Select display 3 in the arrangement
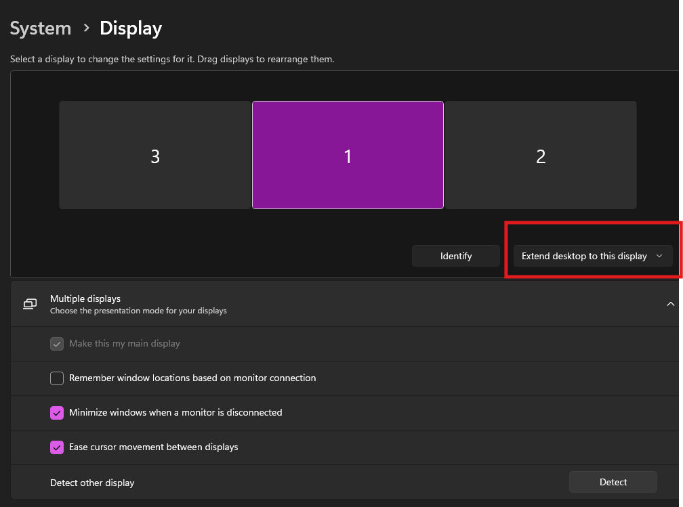This screenshot has height=507, width=683. [155, 156]
